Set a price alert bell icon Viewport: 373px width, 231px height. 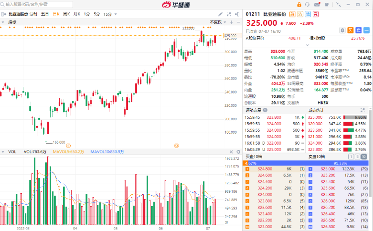(342, 30)
